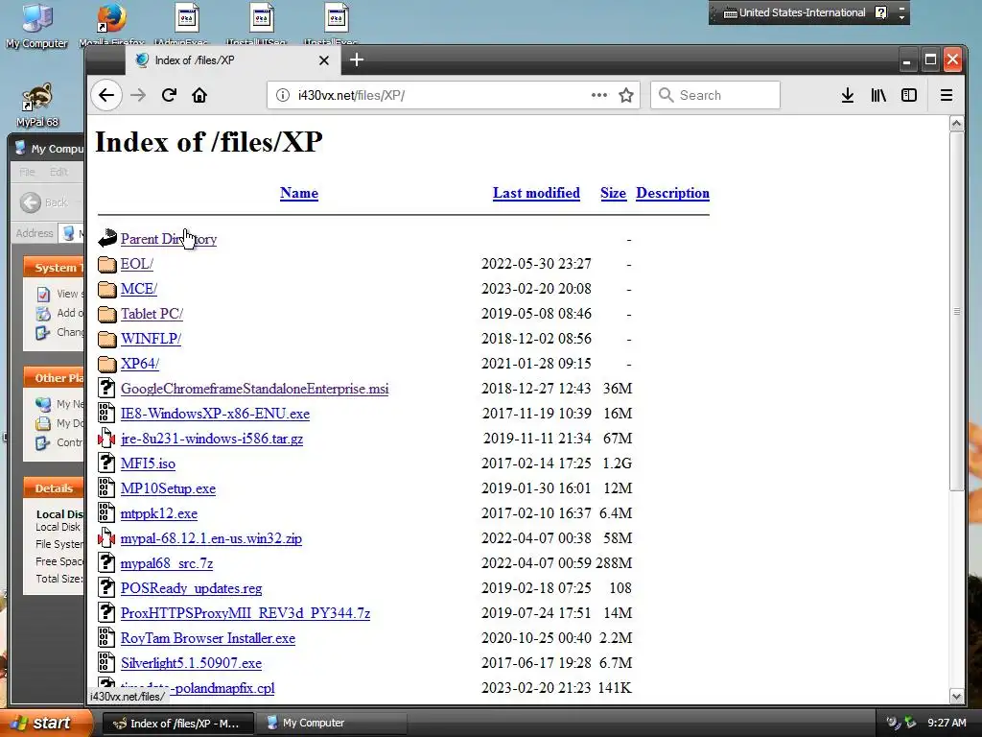
Task: Download GoogleChromeframeStandaloneEnterprise.msi
Action: 254,389
